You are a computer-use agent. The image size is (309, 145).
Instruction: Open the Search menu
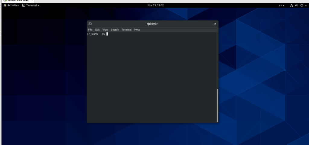[115, 30]
